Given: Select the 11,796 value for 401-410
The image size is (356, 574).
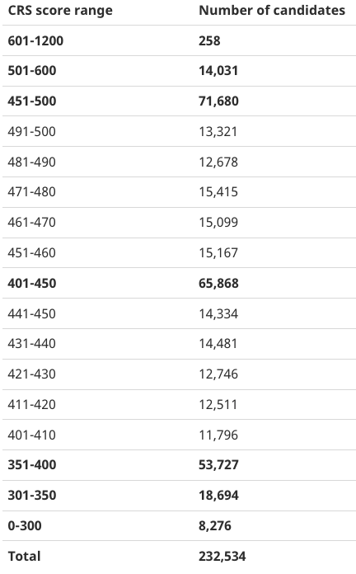Looking at the screenshot, I should pyautogui.click(x=218, y=435).
